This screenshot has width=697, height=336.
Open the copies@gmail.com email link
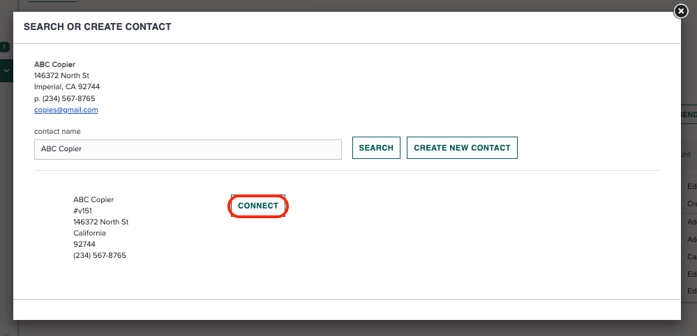coord(66,109)
